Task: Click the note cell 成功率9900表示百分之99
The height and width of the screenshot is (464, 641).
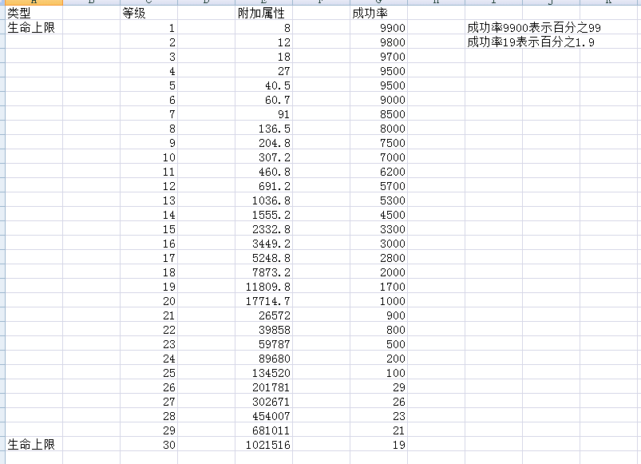Action: (x=533, y=28)
